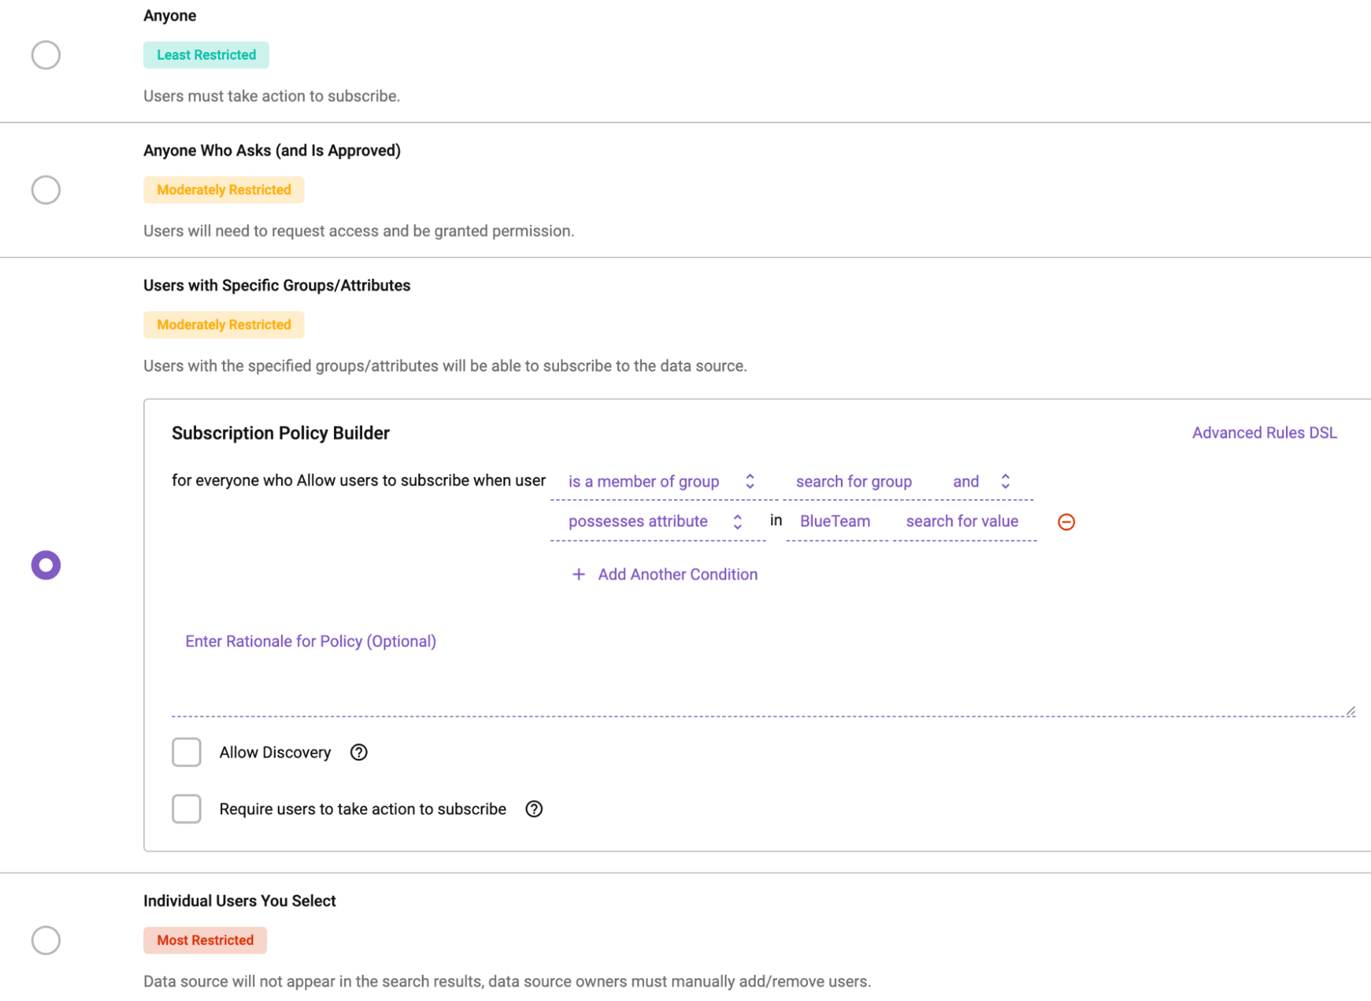This screenshot has height=1001, width=1371.
Task: Remove condition with red minus icon
Action: click(1066, 522)
